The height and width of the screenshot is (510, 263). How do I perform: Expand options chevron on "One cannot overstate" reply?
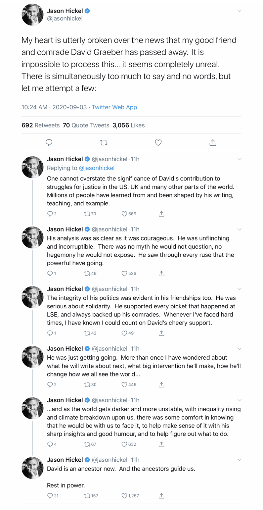pyautogui.click(x=240, y=159)
